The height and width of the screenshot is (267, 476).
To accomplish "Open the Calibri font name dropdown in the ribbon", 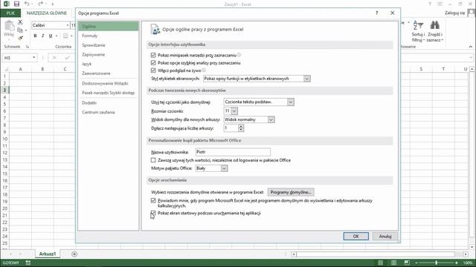I will 68,25.
